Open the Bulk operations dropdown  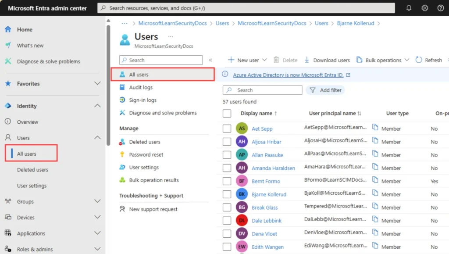(383, 60)
